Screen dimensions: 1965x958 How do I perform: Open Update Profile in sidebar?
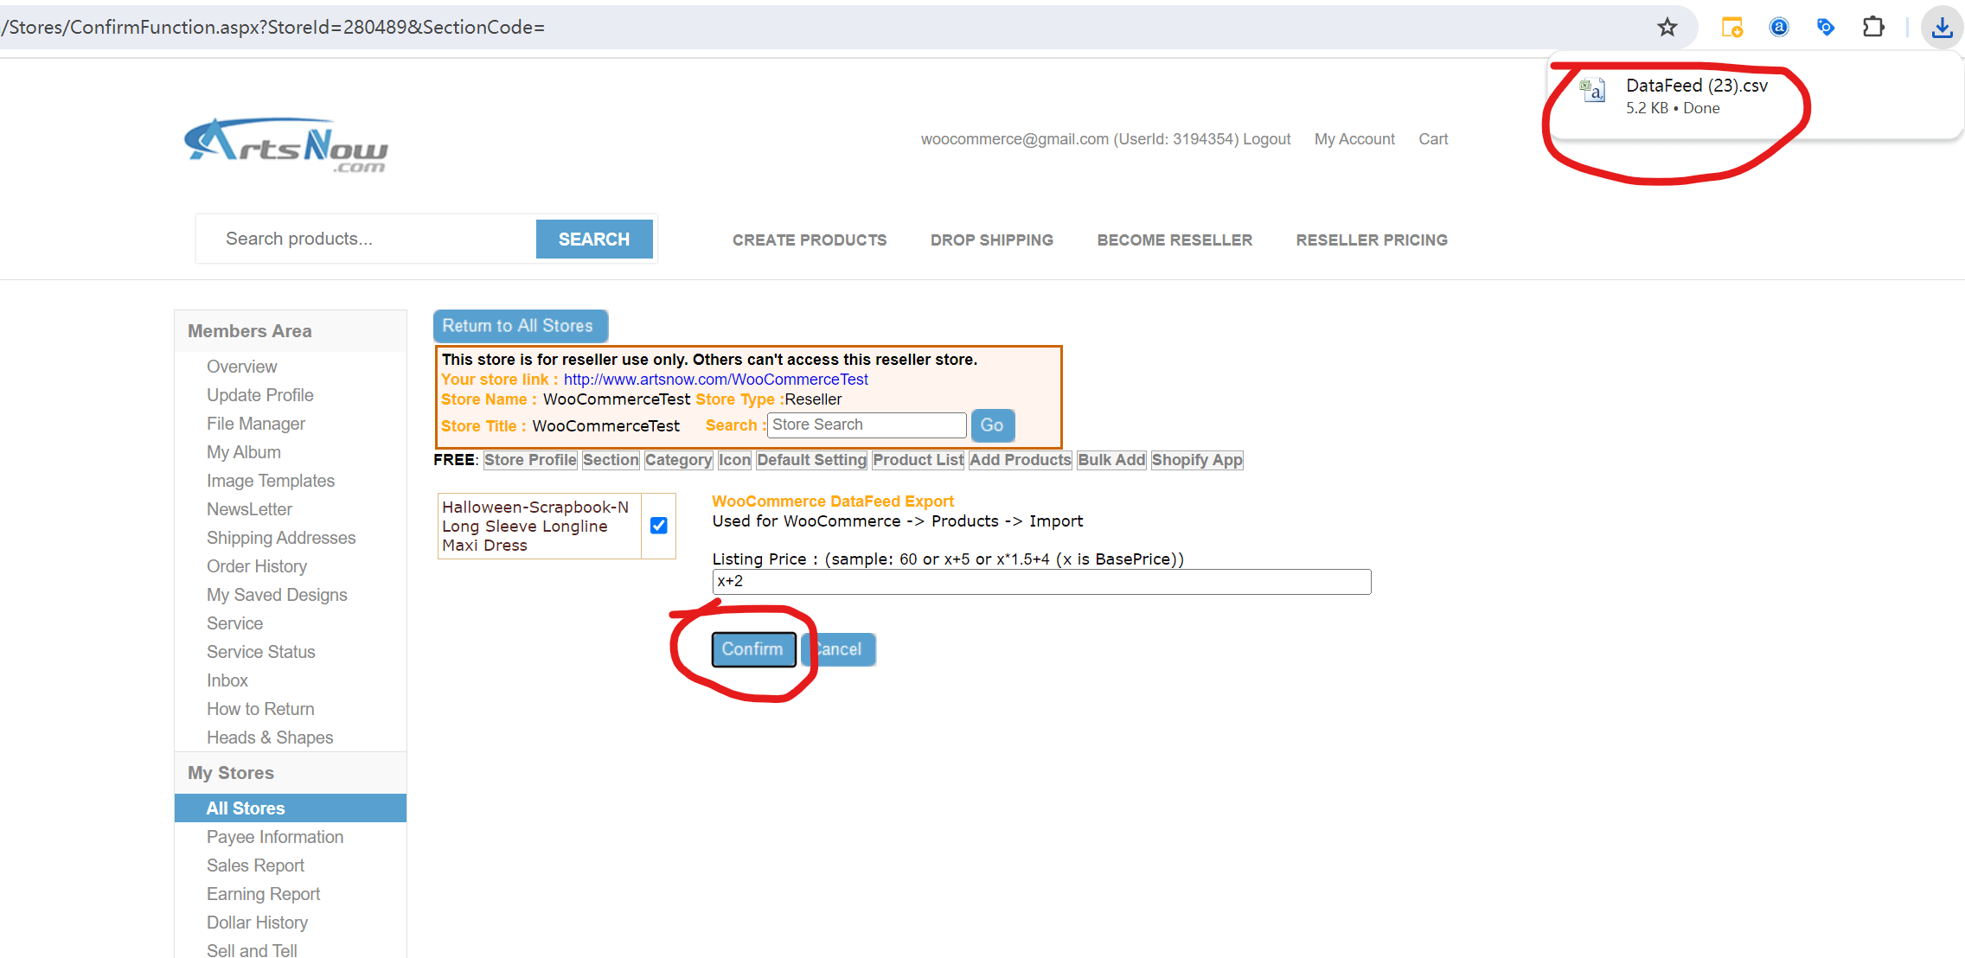click(x=259, y=395)
